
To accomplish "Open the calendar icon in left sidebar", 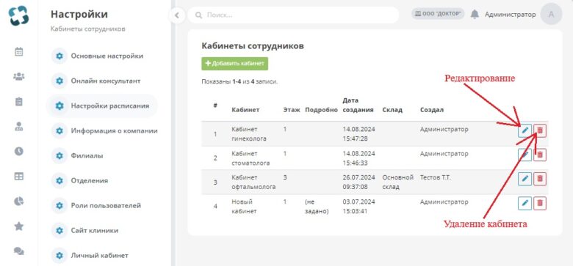I will [x=18, y=52].
